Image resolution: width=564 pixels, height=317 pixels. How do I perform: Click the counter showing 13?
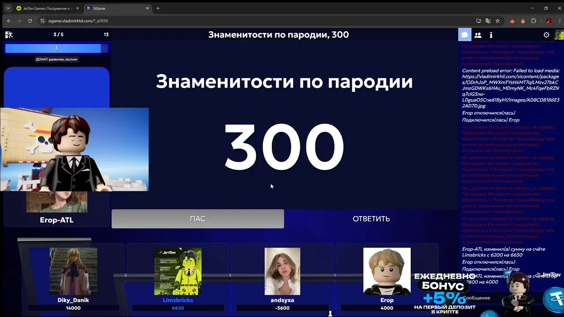(106, 34)
